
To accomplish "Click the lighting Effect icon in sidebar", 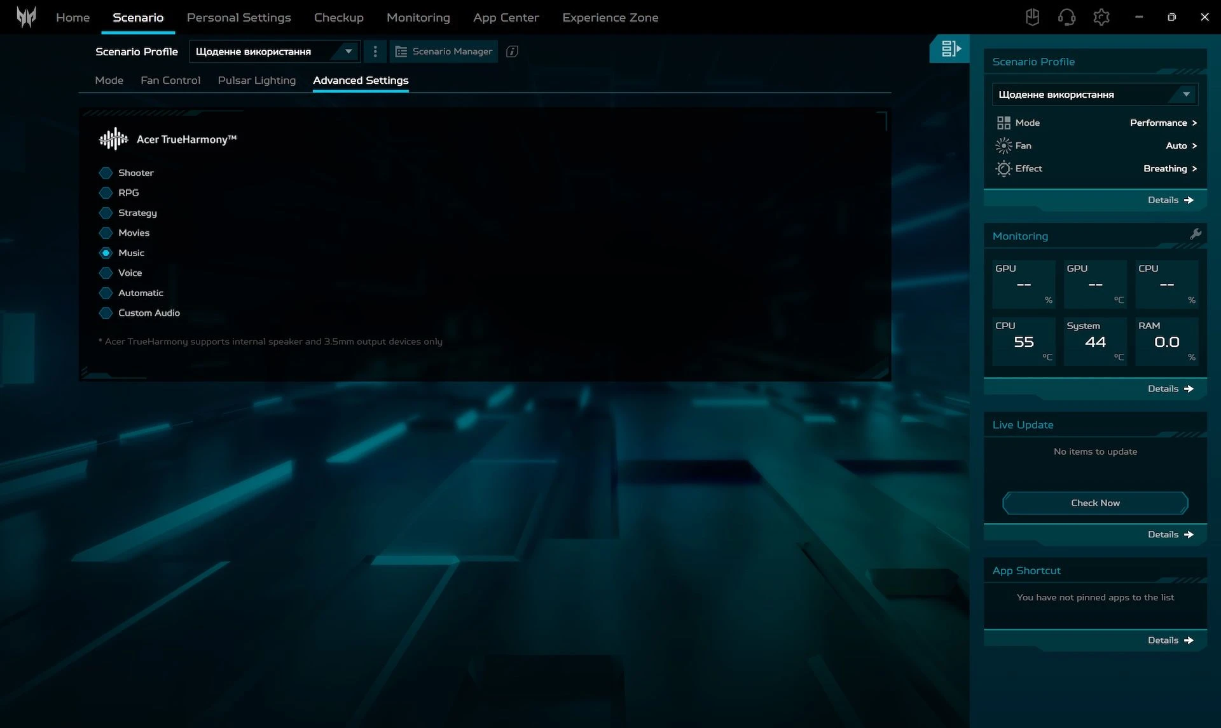I will [1004, 168].
